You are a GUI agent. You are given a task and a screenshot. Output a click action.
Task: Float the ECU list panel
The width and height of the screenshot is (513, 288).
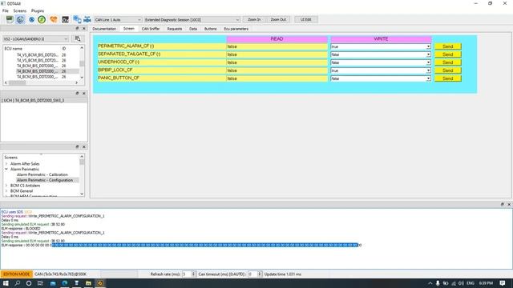tap(77, 29)
